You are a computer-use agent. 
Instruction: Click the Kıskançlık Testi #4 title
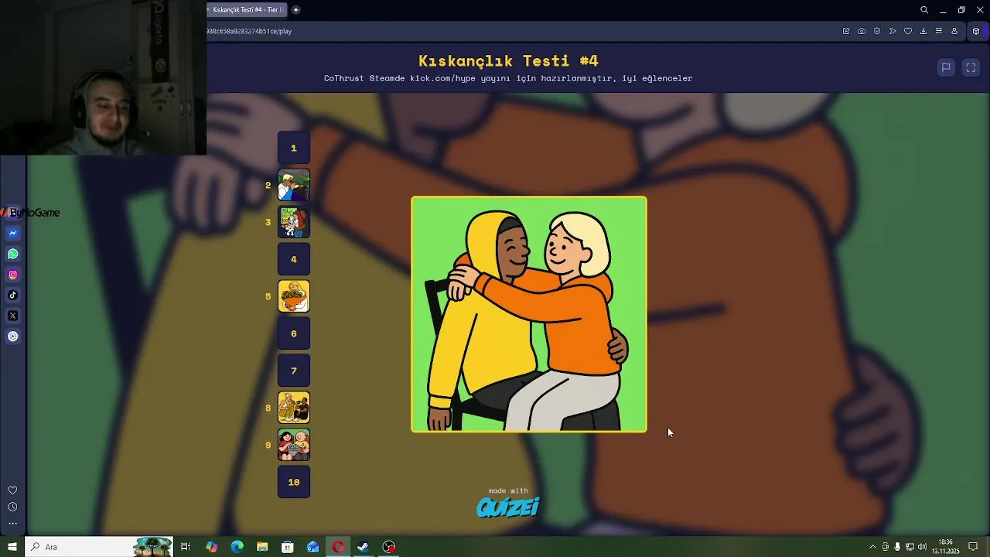click(508, 60)
